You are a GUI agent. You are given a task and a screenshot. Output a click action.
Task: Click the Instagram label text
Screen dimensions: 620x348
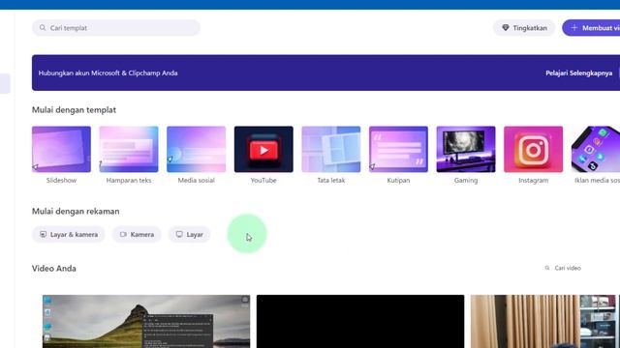(x=534, y=181)
